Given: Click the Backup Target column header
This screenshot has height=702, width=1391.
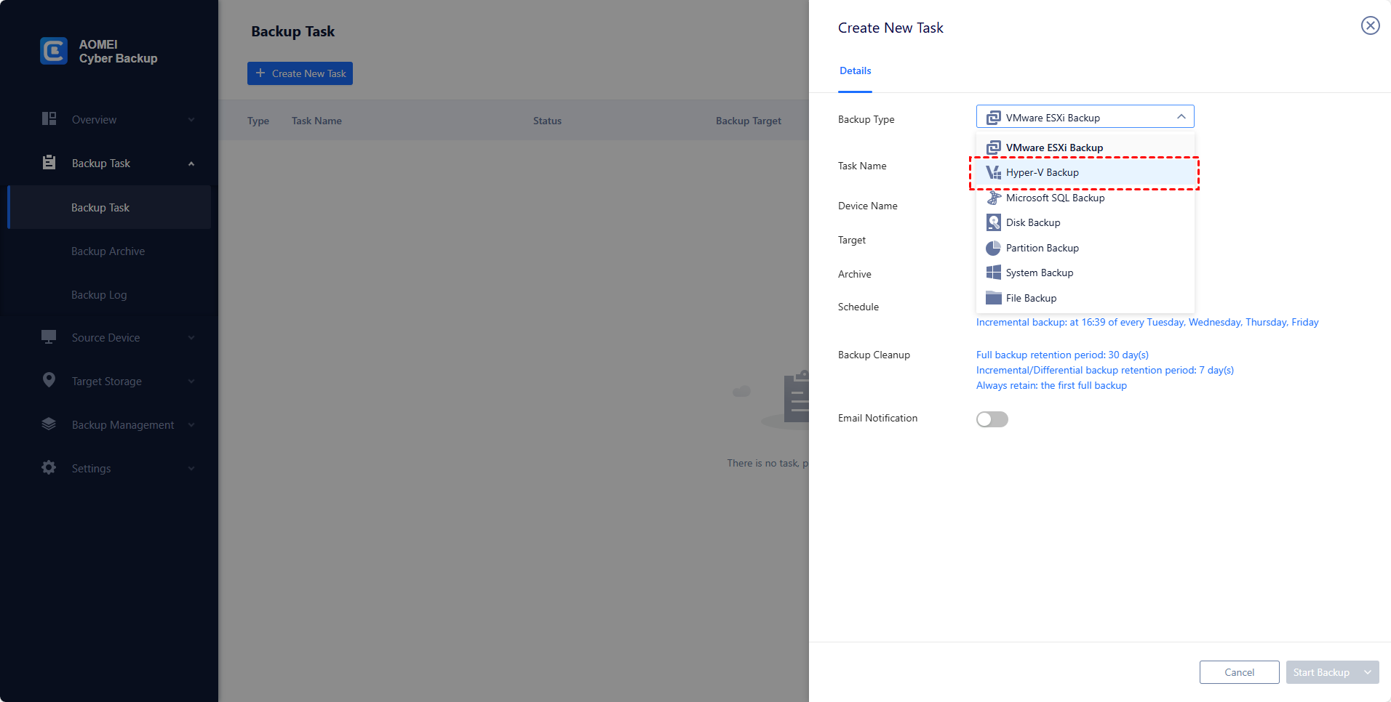Looking at the screenshot, I should pos(749,121).
